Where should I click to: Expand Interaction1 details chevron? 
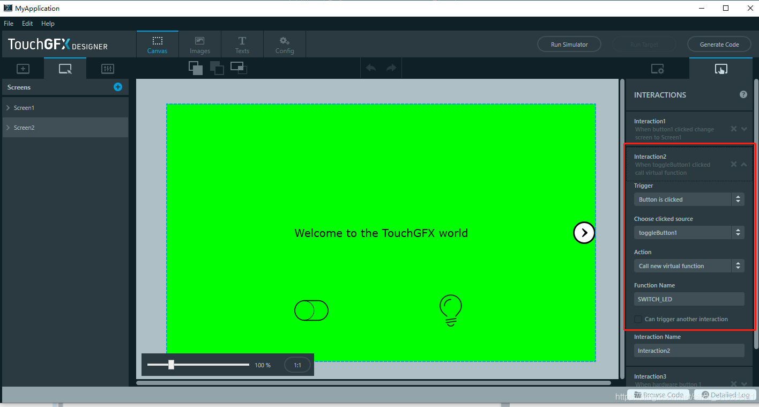coord(744,129)
